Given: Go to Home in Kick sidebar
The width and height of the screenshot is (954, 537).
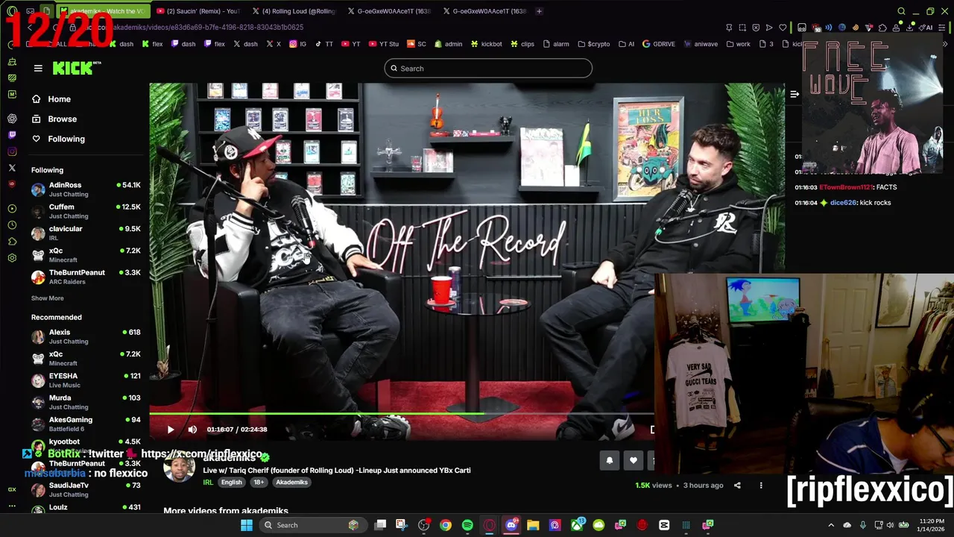Looking at the screenshot, I should pos(51,99).
